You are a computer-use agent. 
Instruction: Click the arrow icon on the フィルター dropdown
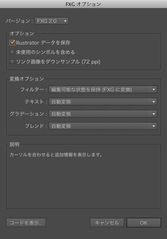[x=154, y=89]
